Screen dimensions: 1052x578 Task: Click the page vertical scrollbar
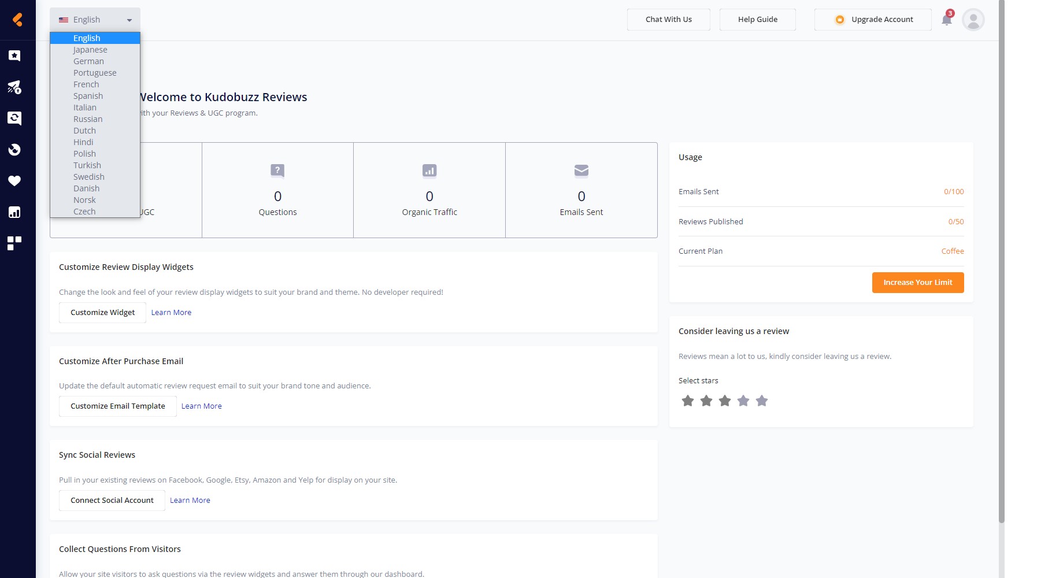pyautogui.click(x=1002, y=261)
